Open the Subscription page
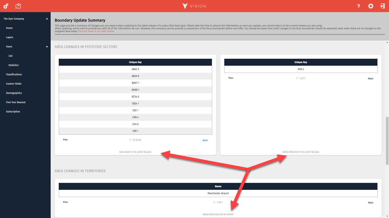The image size is (389, 218). coord(13,112)
